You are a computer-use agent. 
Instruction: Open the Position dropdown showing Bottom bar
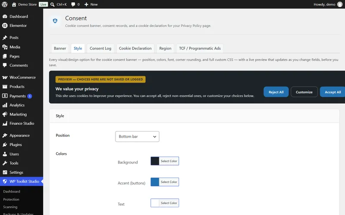coord(137,136)
